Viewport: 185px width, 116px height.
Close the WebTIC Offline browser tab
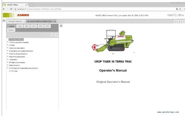click(26, 5)
